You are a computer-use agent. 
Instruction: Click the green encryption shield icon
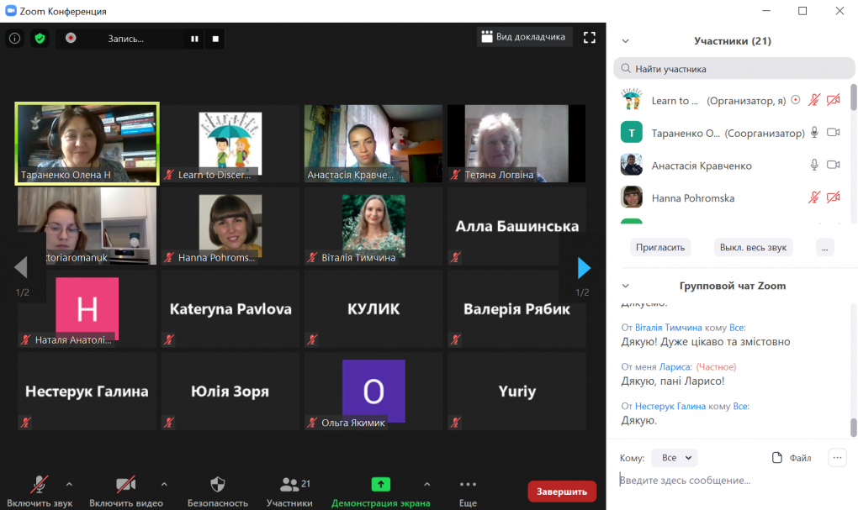pos(40,39)
